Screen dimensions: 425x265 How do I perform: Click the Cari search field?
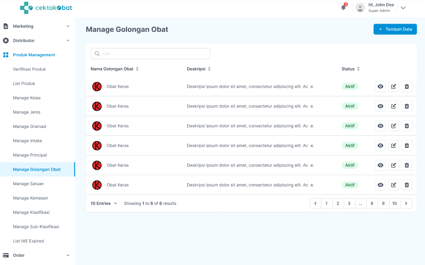(x=150, y=54)
